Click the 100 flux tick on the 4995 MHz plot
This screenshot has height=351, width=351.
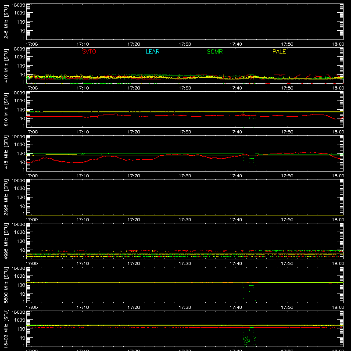(x=21, y=241)
